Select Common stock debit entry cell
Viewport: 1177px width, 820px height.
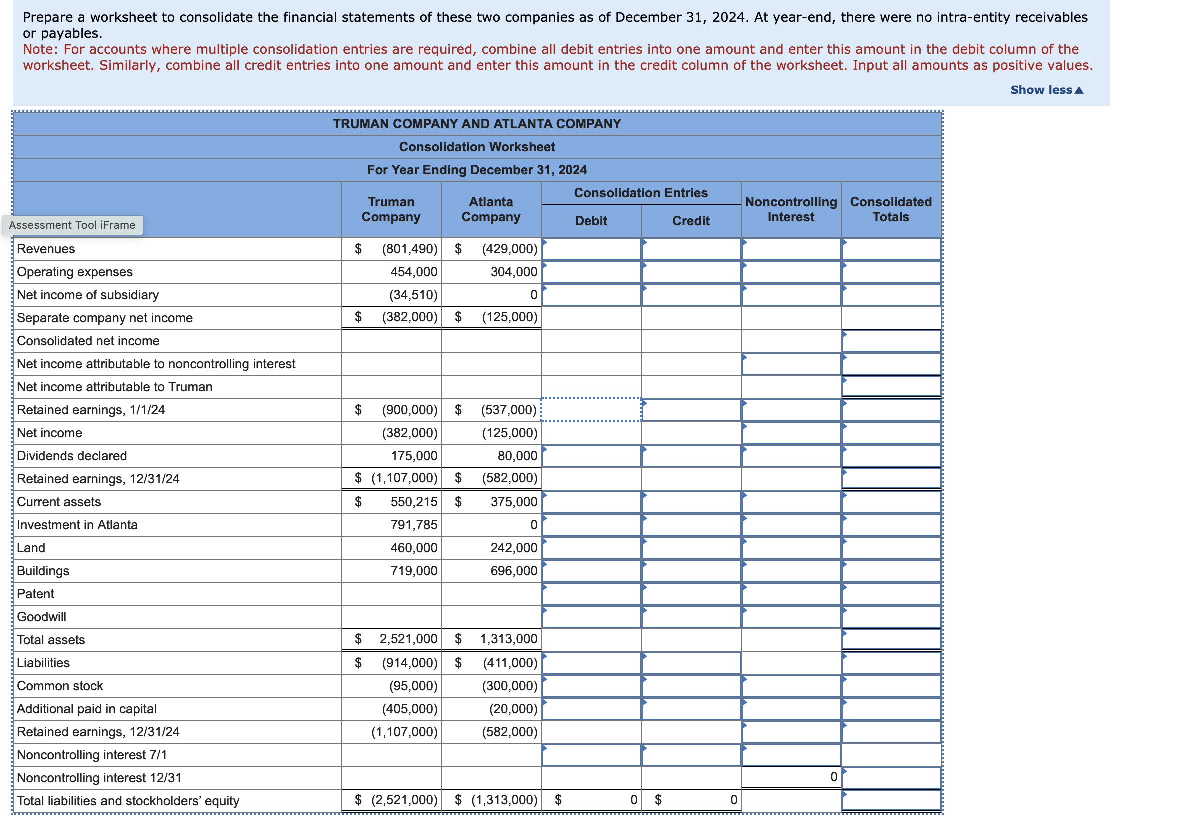point(591,686)
